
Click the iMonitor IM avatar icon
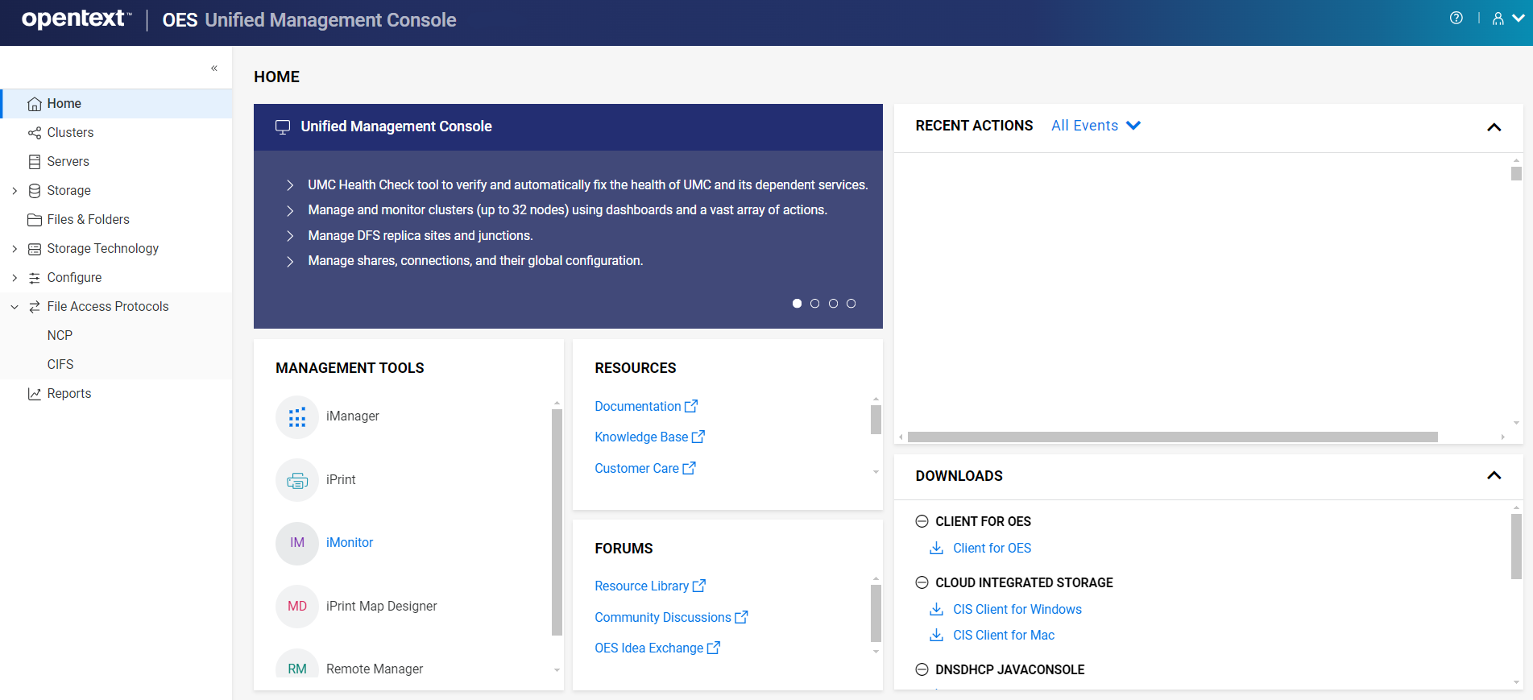click(x=297, y=543)
